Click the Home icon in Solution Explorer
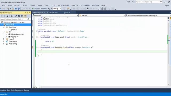Screen dimensions: 171x96 coord(7,16)
